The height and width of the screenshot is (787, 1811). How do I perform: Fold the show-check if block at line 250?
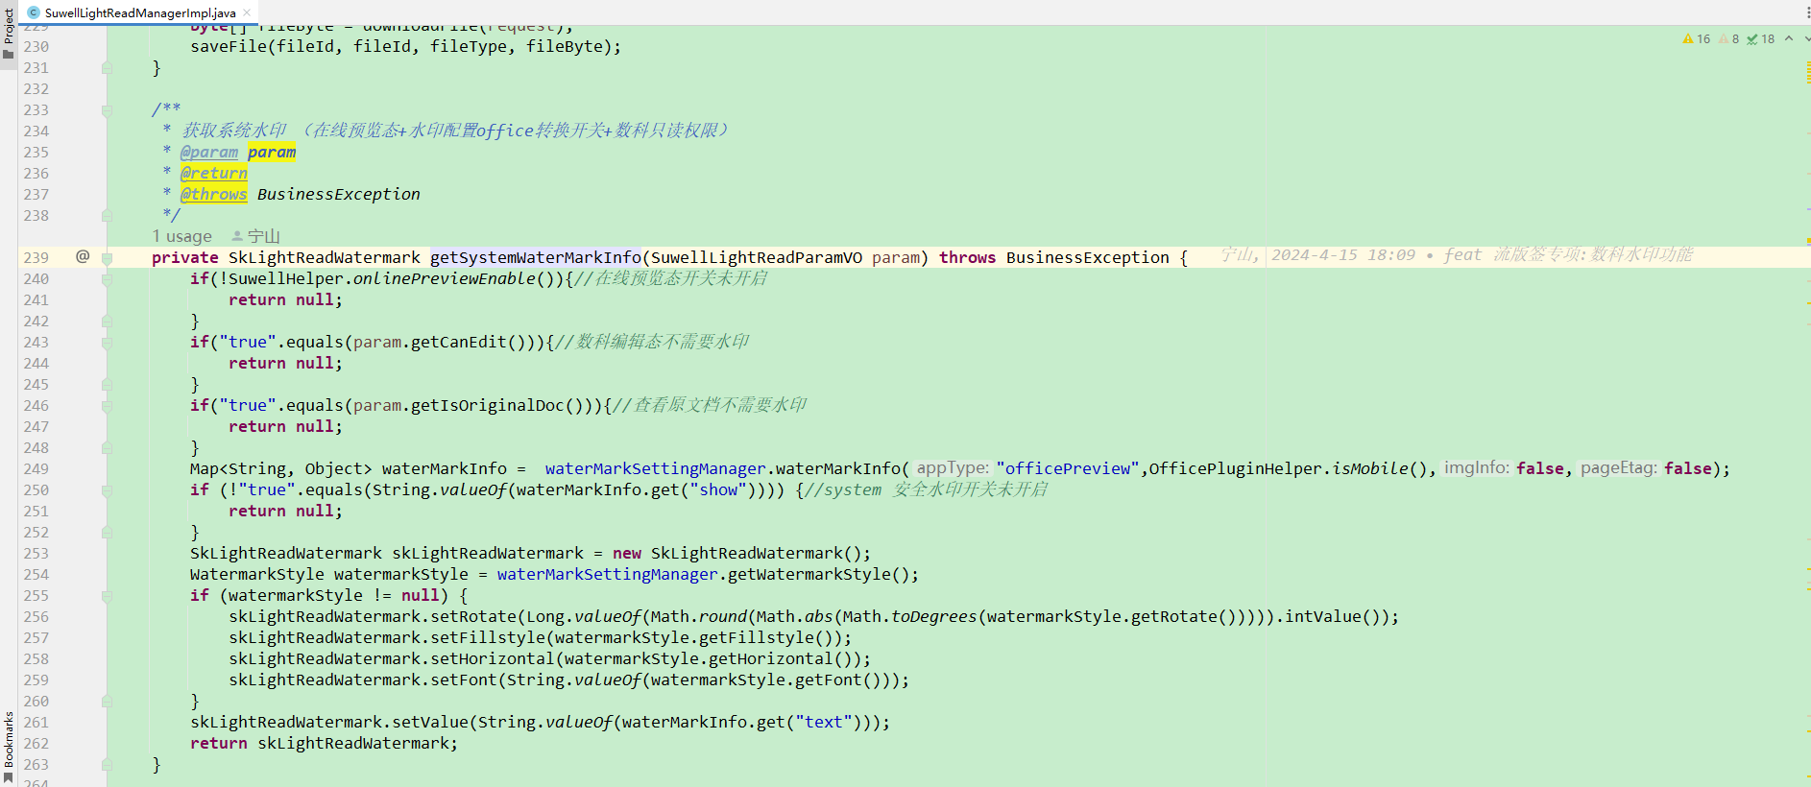click(x=107, y=490)
